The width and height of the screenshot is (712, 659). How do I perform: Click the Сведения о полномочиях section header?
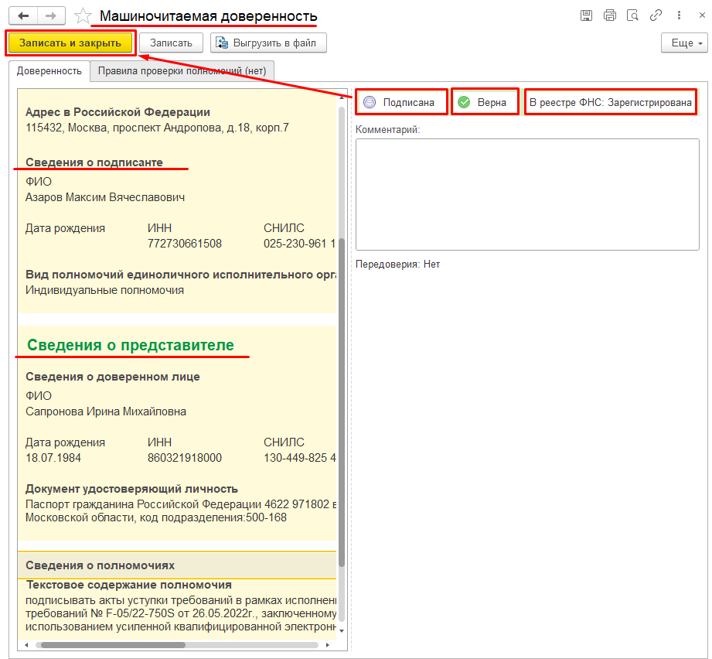click(177, 565)
